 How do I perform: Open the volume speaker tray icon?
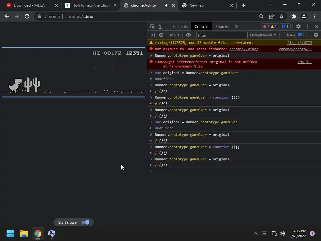pyautogui.click(x=282, y=233)
